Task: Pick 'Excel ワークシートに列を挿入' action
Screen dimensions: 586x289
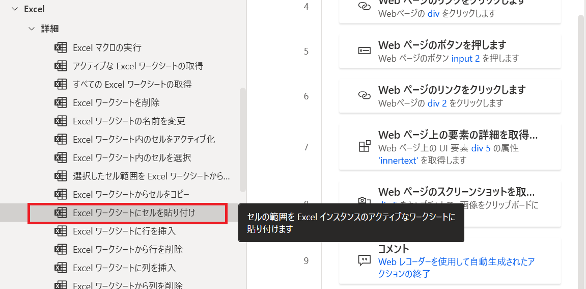Action: (124, 268)
